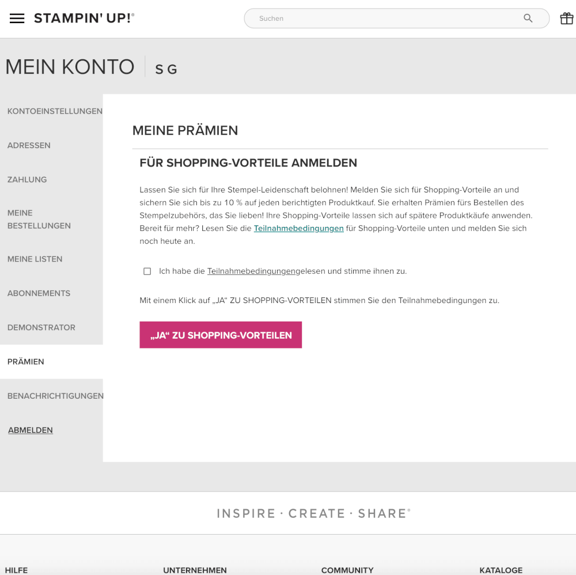Open Benachrichtigungen settings
This screenshot has width=576, height=575.
coord(55,396)
